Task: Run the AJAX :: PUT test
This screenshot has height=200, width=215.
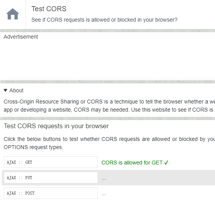Action: coord(51,178)
